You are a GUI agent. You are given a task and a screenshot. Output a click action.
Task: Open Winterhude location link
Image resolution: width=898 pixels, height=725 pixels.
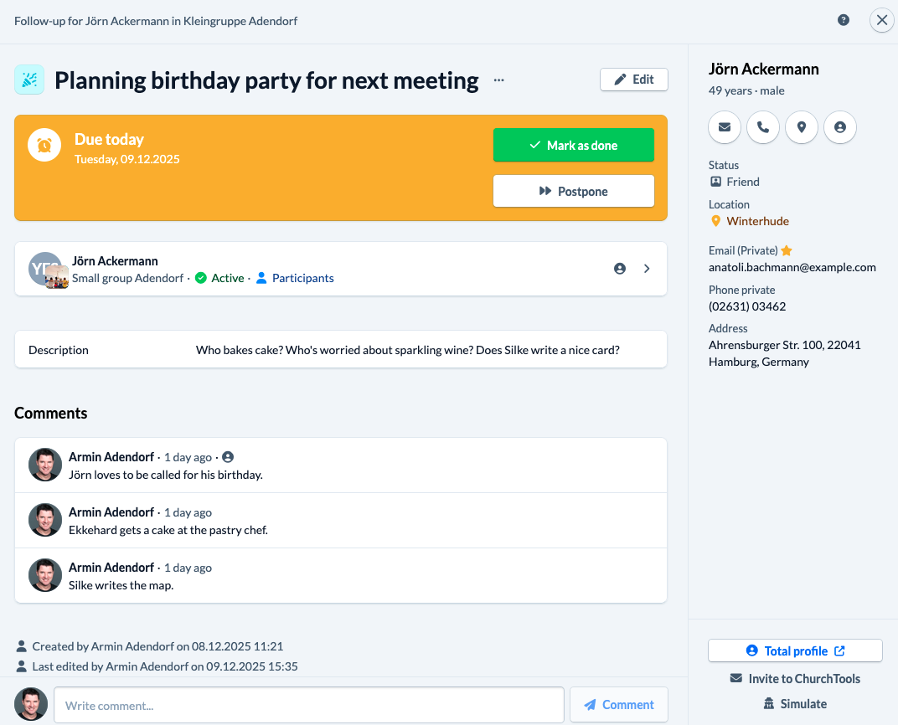click(x=757, y=221)
